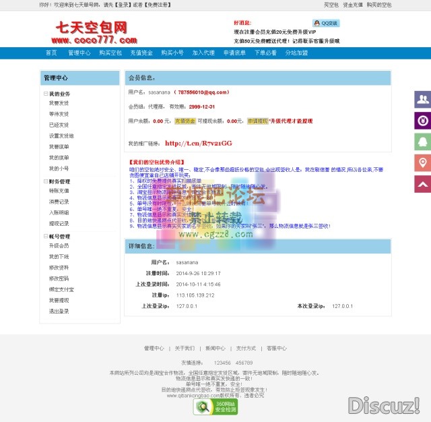Open 提现记录 in the sidebar
The width and height of the screenshot is (431, 422).
coord(59,223)
